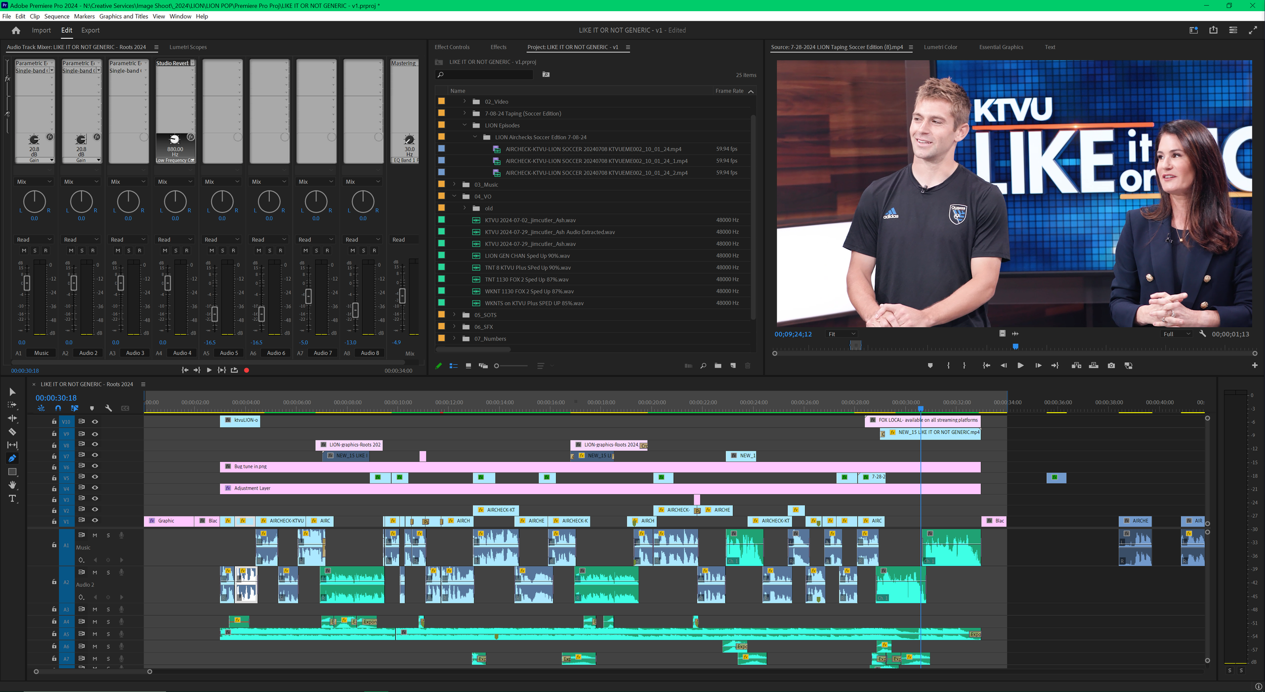Collapse the LION Episodes bin
The image size is (1265, 692).
465,125
